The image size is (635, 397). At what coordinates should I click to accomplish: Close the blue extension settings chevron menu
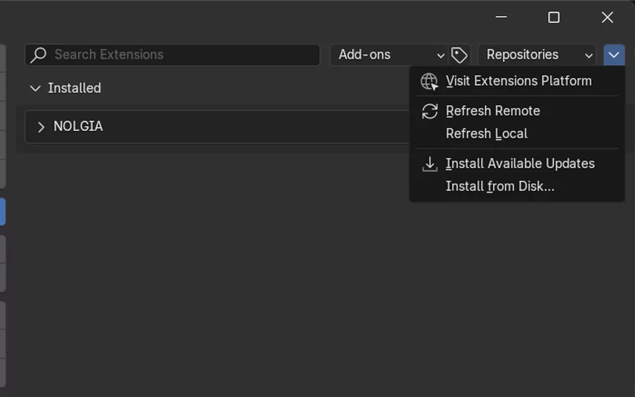614,55
